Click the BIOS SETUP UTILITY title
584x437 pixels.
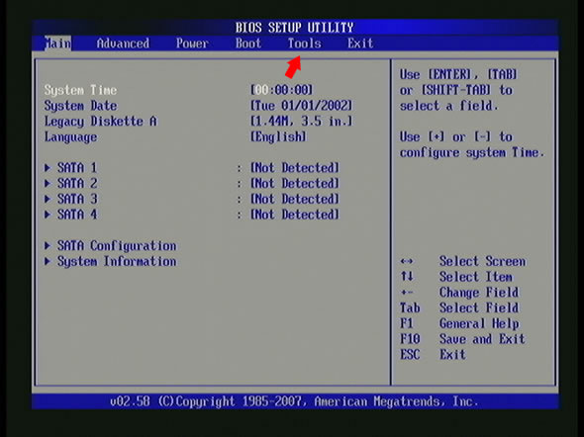tap(294, 28)
